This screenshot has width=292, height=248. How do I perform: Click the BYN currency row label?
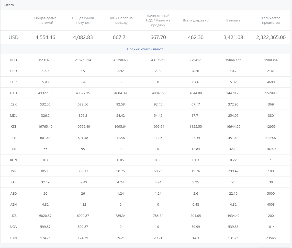pos(14,238)
